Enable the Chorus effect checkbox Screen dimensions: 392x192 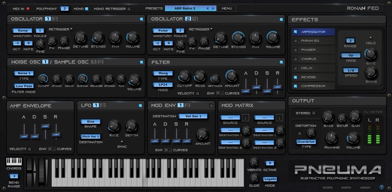[295, 59]
